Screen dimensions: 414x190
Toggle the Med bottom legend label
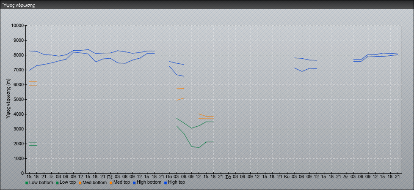coord(94,182)
